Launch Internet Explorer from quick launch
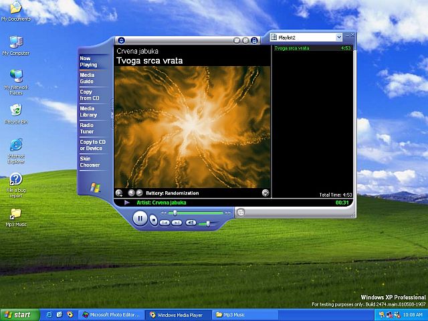The image size is (428, 321). tap(49, 315)
